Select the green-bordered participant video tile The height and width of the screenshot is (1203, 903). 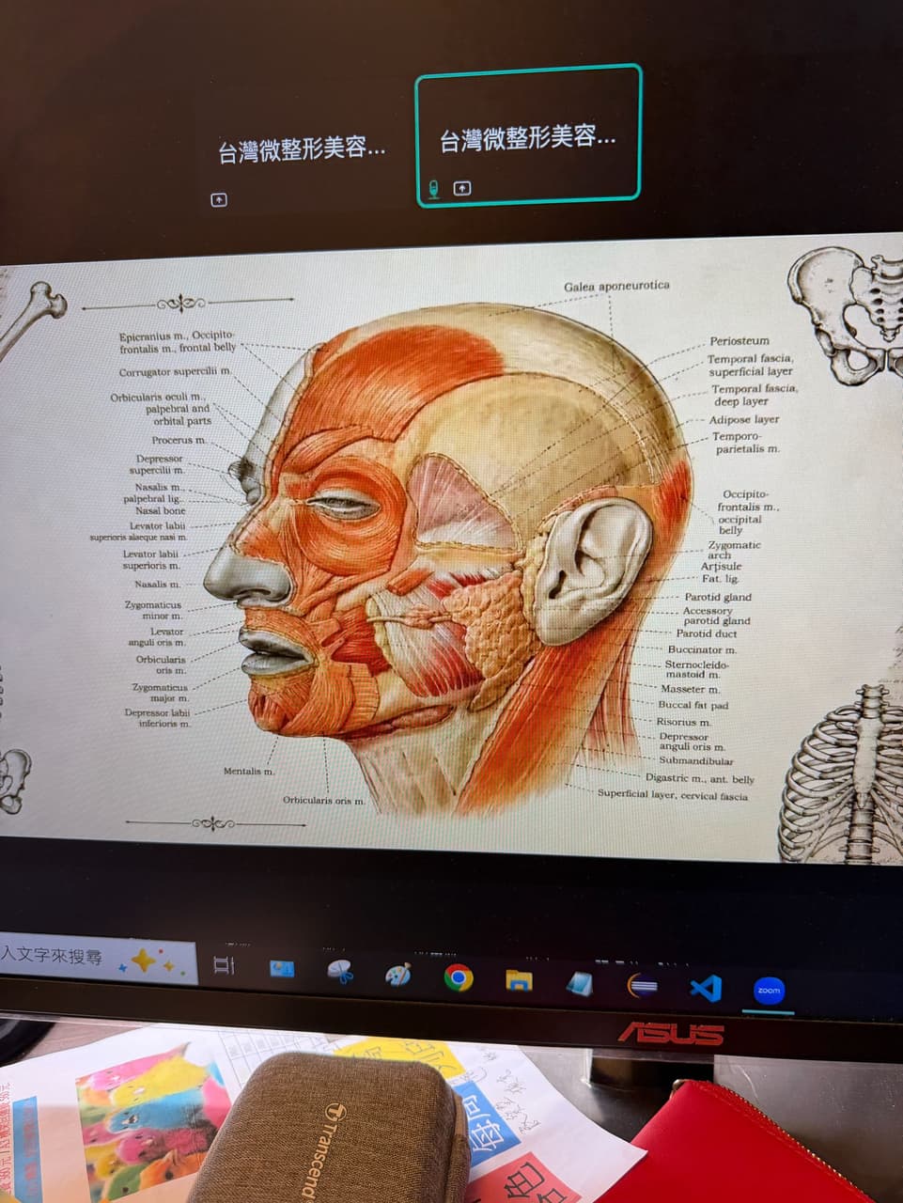[529, 134]
